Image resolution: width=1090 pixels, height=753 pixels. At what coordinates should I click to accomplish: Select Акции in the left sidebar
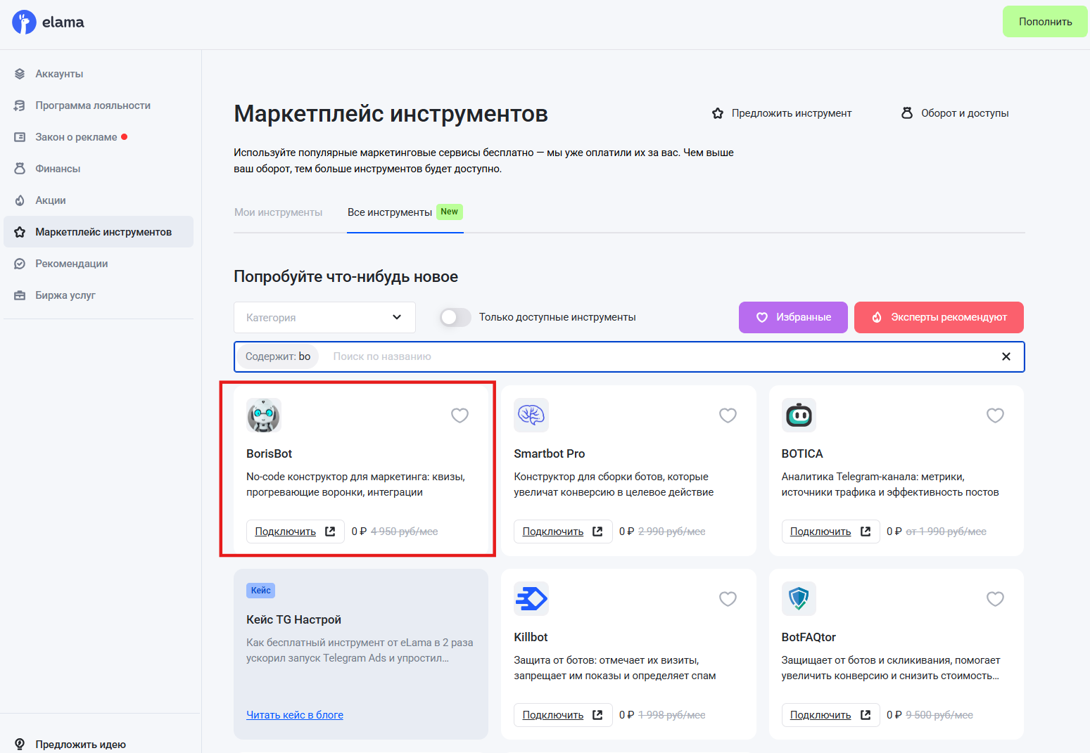(51, 200)
